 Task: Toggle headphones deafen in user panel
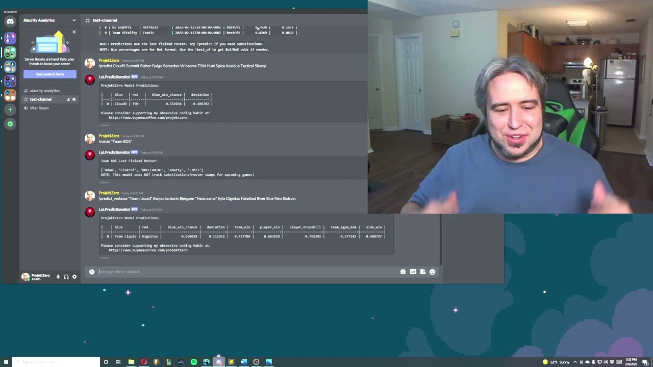click(x=66, y=277)
